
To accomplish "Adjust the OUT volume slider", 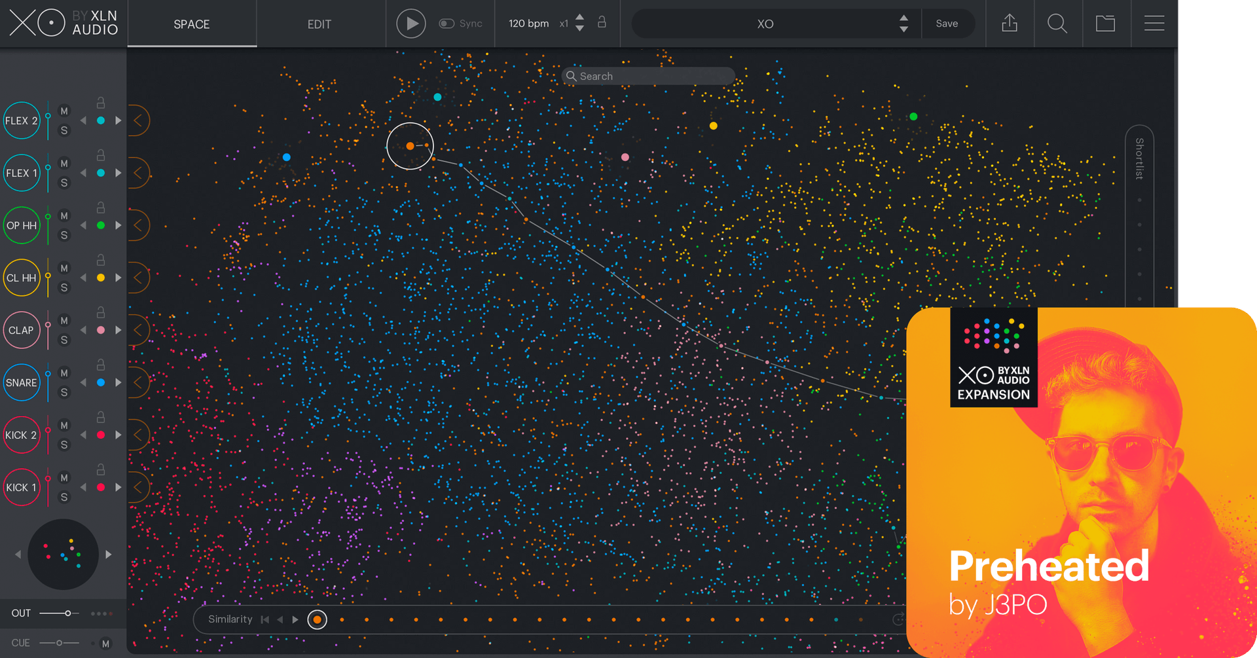I will pyautogui.click(x=59, y=613).
